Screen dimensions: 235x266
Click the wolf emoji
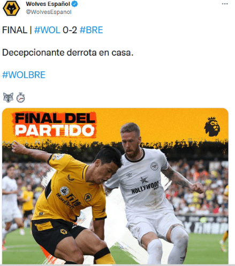tap(8, 98)
